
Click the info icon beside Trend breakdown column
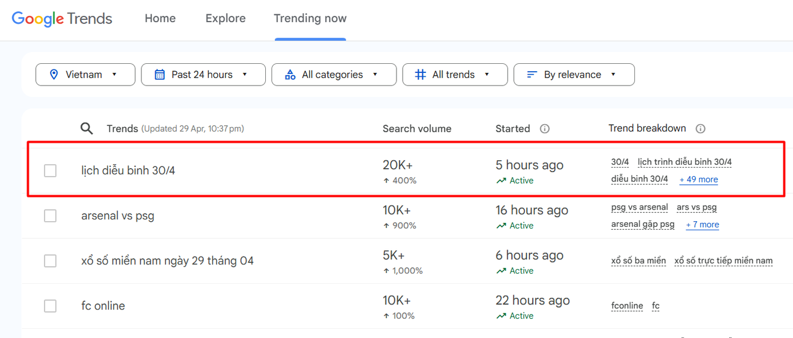(701, 128)
